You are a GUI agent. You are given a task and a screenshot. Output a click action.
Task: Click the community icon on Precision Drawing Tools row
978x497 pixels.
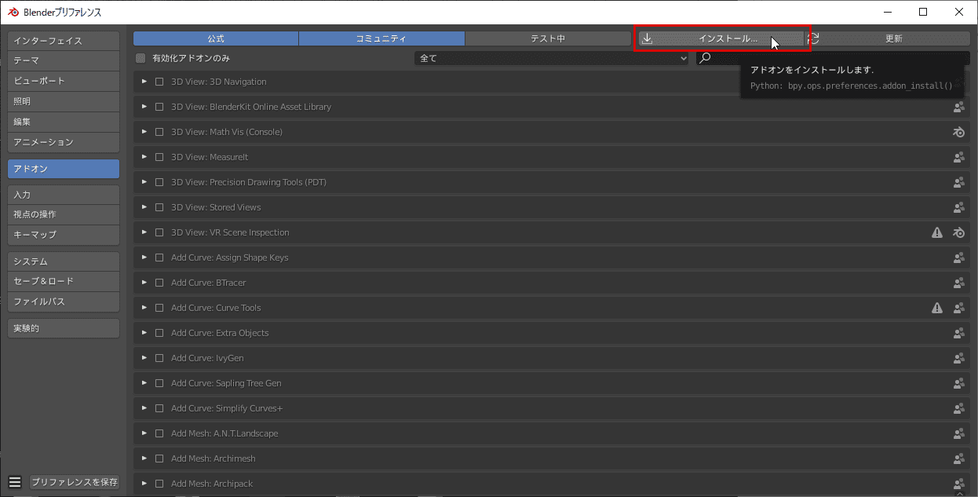click(x=958, y=182)
